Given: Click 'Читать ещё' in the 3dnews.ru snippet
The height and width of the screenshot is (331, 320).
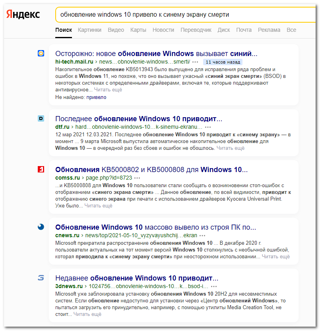Looking at the screenshot, I should tap(87, 314).
